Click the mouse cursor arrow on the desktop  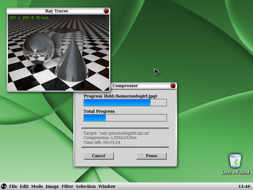tap(156, 72)
